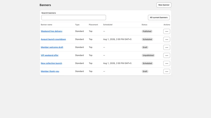Image resolution: width=211 pixels, height=118 pixels.
Task: Click the Status column header
Action: pyautogui.click(x=144, y=25)
